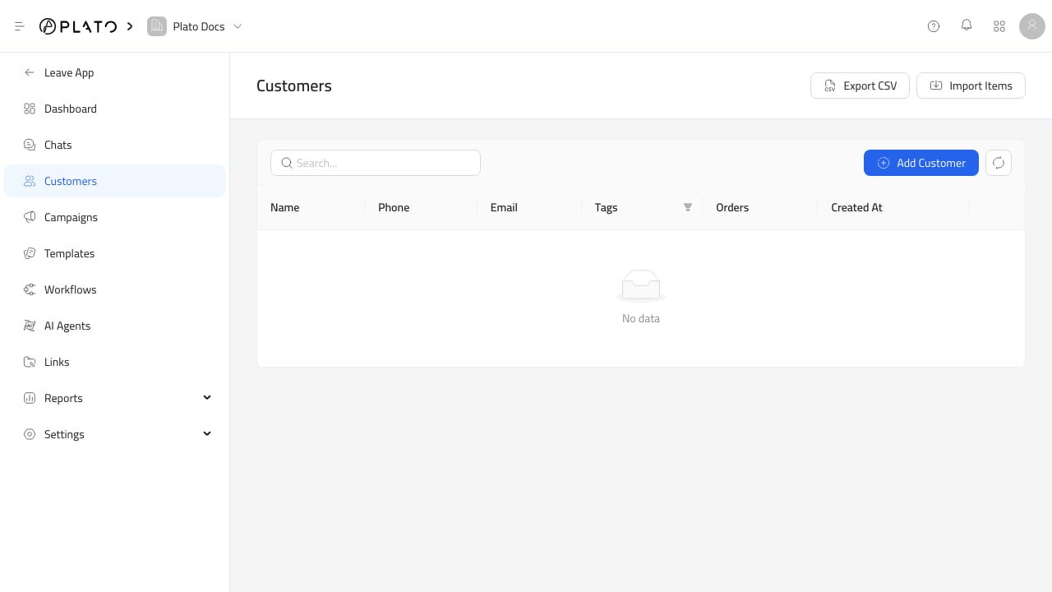Click the Import Items button
1052x592 pixels.
pos(971,86)
